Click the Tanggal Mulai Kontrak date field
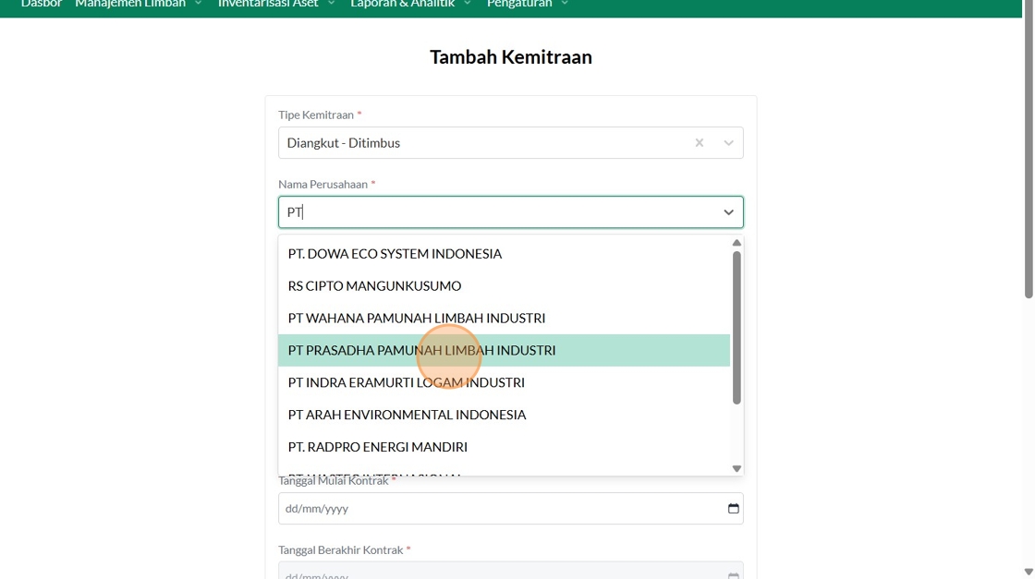The height and width of the screenshot is (579, 1035). pyautogui.click(x=511, y=509)
